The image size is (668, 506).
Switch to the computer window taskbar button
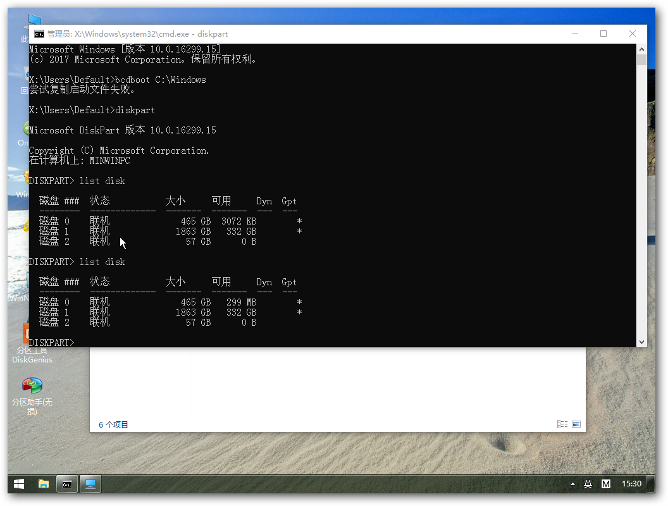pyautogui.click(x=90, y=484)
